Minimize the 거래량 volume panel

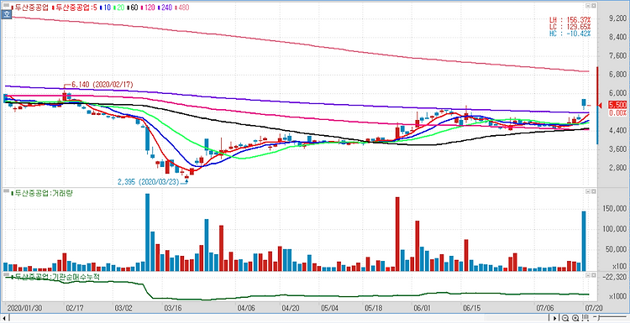click(x=589, y=191)
